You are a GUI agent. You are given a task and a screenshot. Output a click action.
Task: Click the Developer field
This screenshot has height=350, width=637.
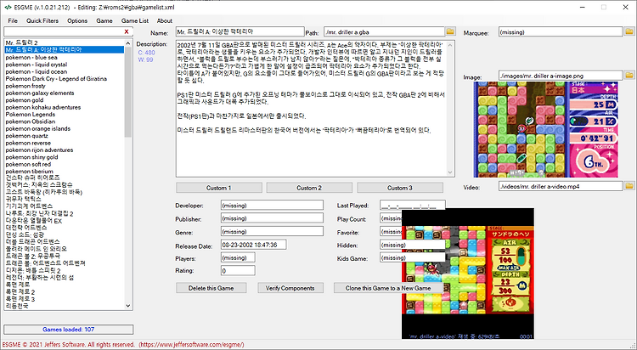click(x=272, y=206)
